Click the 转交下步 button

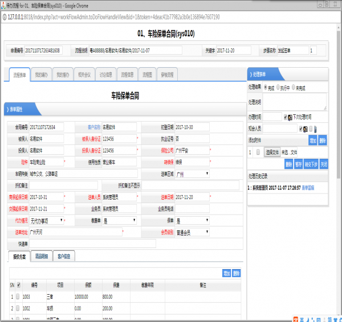(x=311, y=164)
